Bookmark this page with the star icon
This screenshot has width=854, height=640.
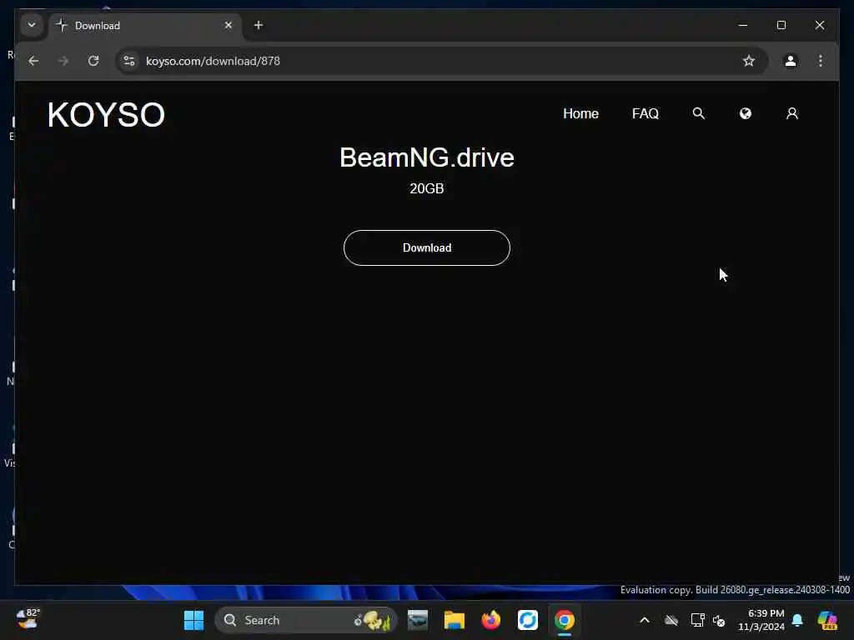(749, 61)
